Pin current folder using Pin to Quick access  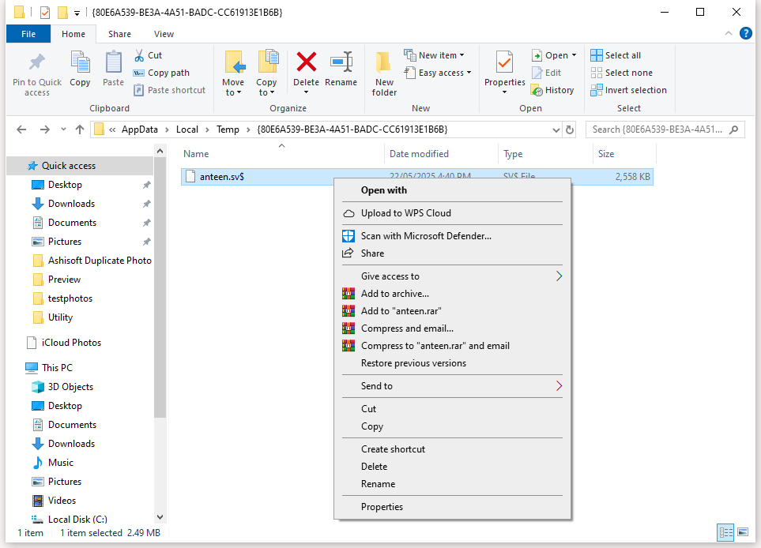click(x=36, y=71)
